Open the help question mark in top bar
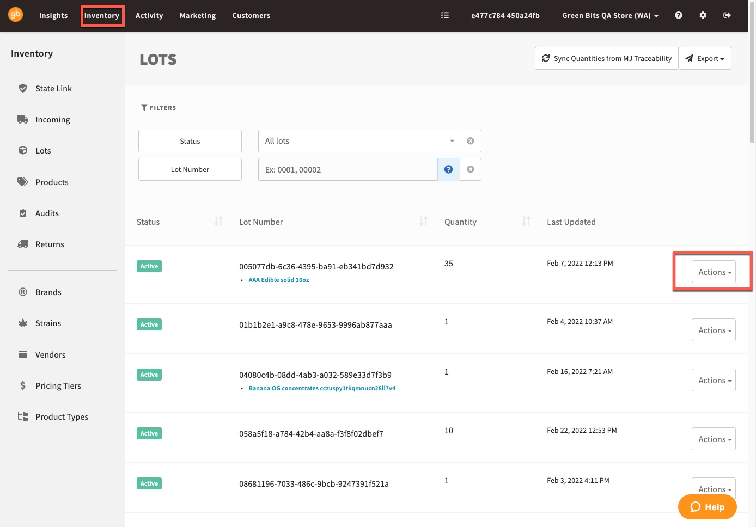The image size is (756, 527). pos(679,15)
